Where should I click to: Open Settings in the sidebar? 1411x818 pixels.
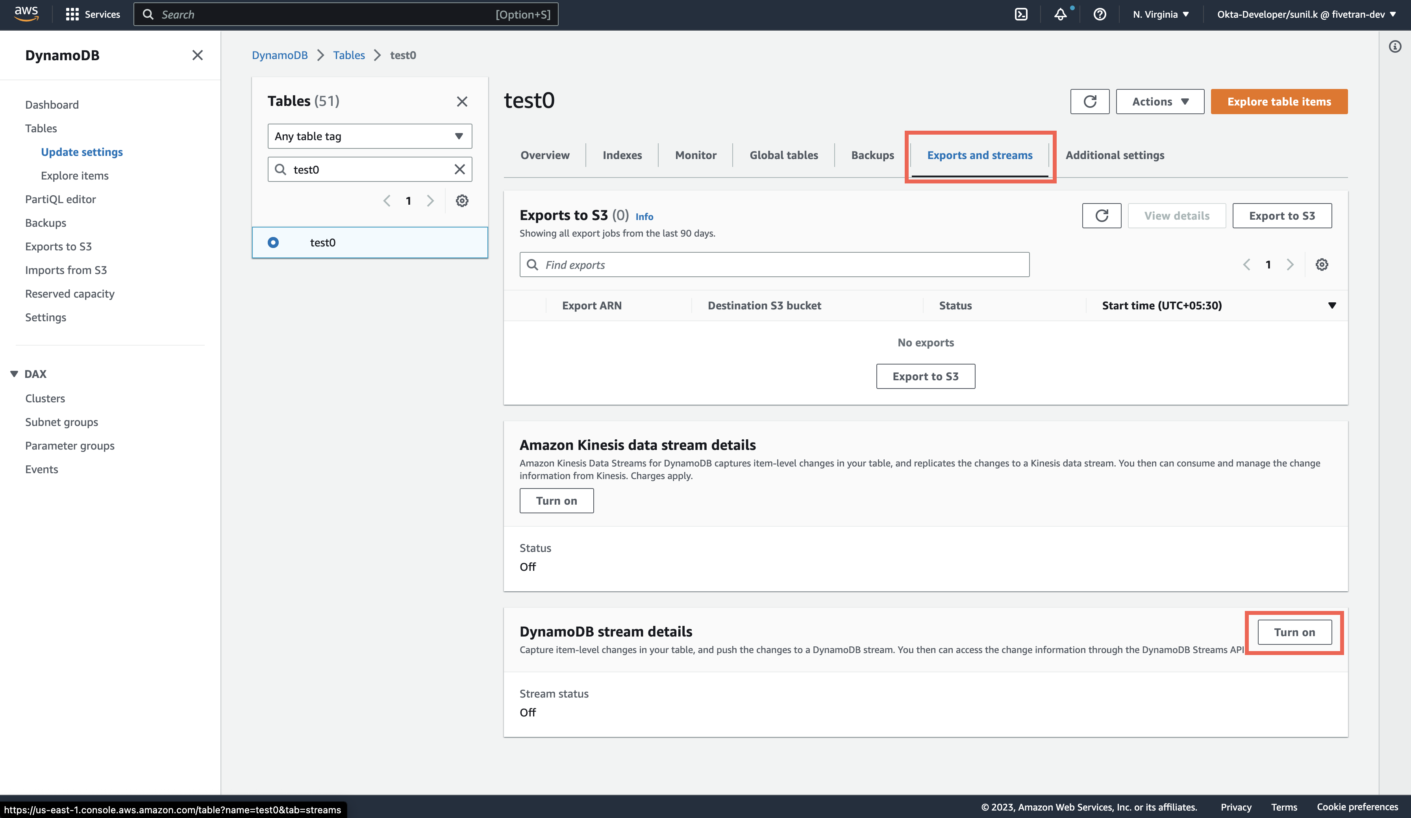(45, 317)
